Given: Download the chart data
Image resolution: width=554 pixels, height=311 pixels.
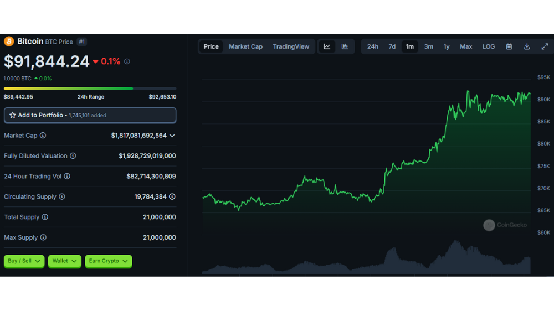Looking at the screenshot, I should click(526, 46).
